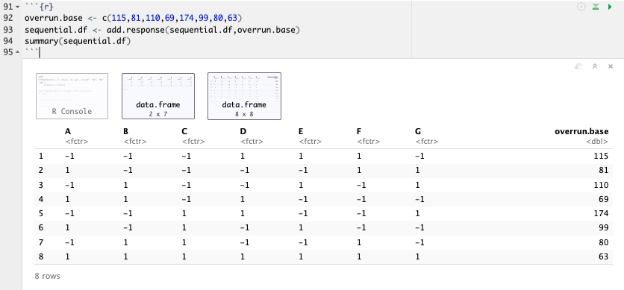The width and height of the screenshot is (624, 290).
Task: Select overrun.base value 115
Action: coord(601,157)
